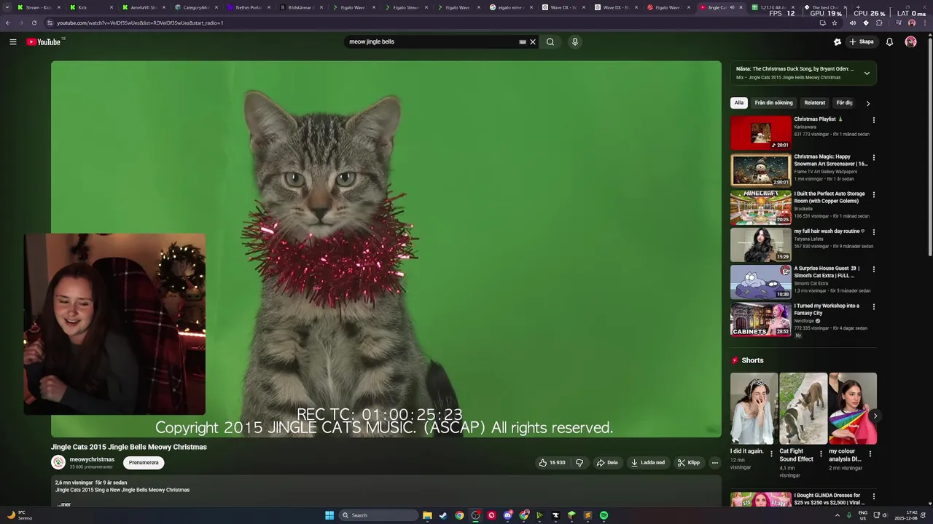Open YouTube notifications bell
Image resolution: width=933 pixels, height=524 pixels.
889,41
